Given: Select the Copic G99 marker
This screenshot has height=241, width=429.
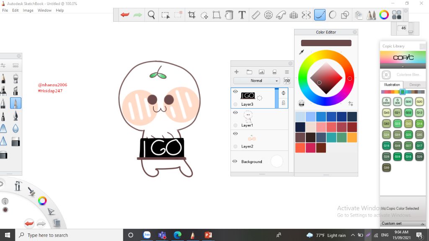Looking at the screenshot, I should coord(386,167).
